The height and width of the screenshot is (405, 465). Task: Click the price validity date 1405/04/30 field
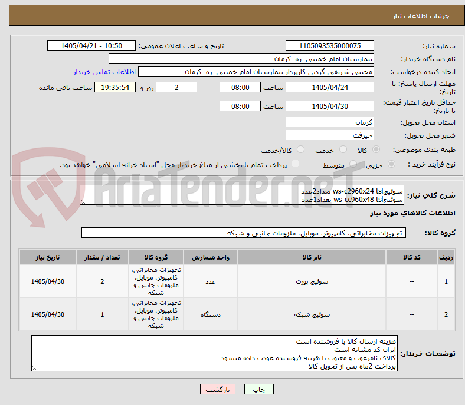coord(329,106)
